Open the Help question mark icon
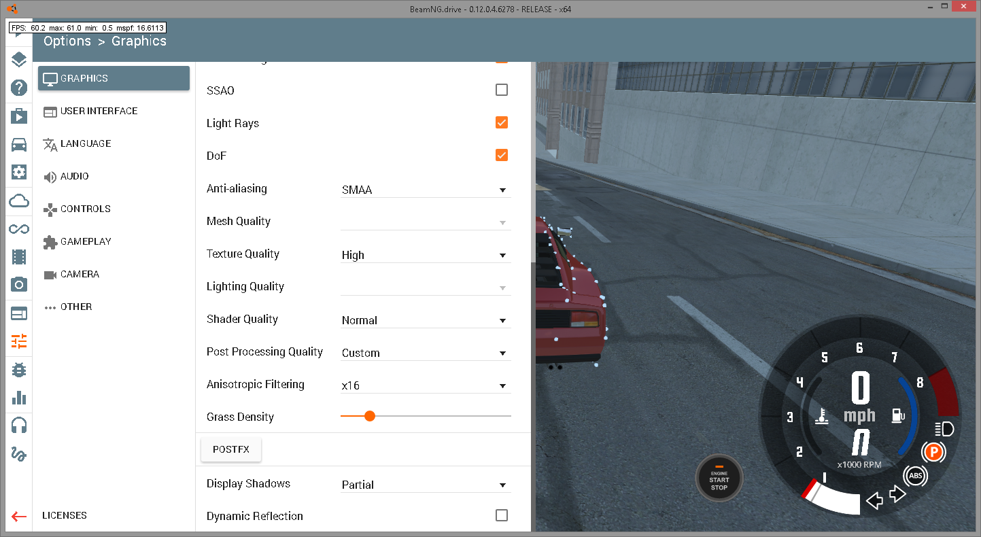 point(18,88)
